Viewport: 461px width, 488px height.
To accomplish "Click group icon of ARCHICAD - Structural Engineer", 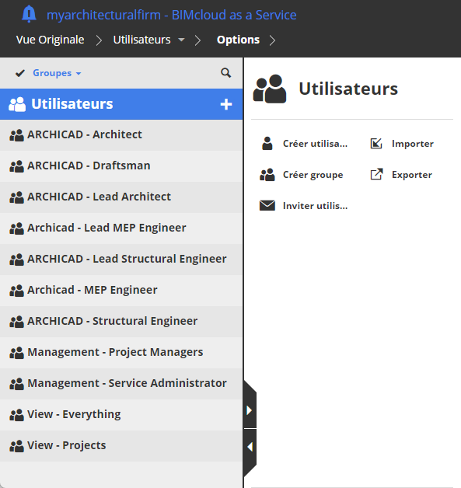I will [x=16, y=322].
